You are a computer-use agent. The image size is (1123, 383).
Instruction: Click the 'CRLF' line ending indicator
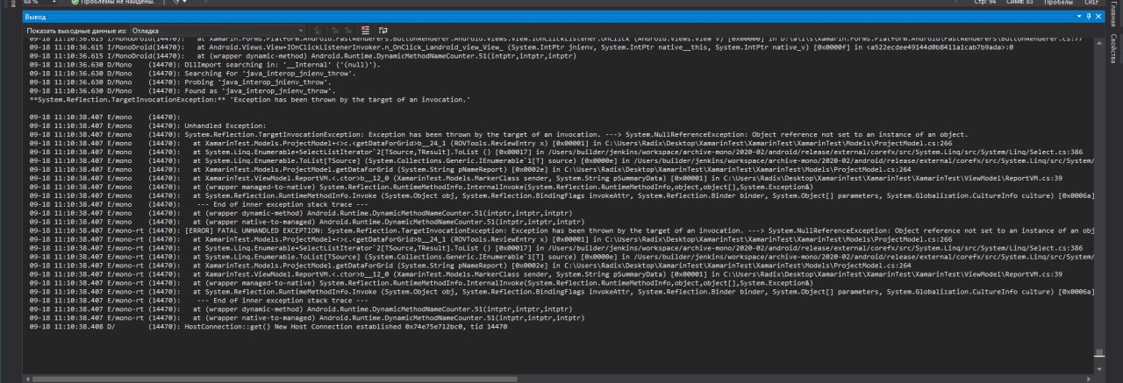tap(1091, 3)
